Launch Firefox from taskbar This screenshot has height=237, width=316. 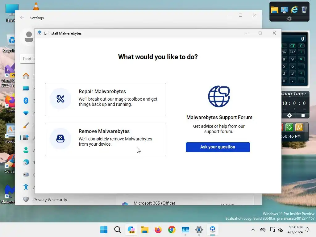pos(158,230)
